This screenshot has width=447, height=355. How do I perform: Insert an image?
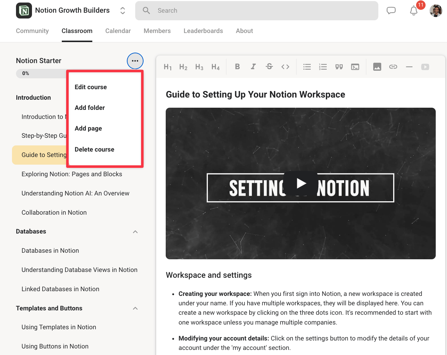[x=377, y=67]
